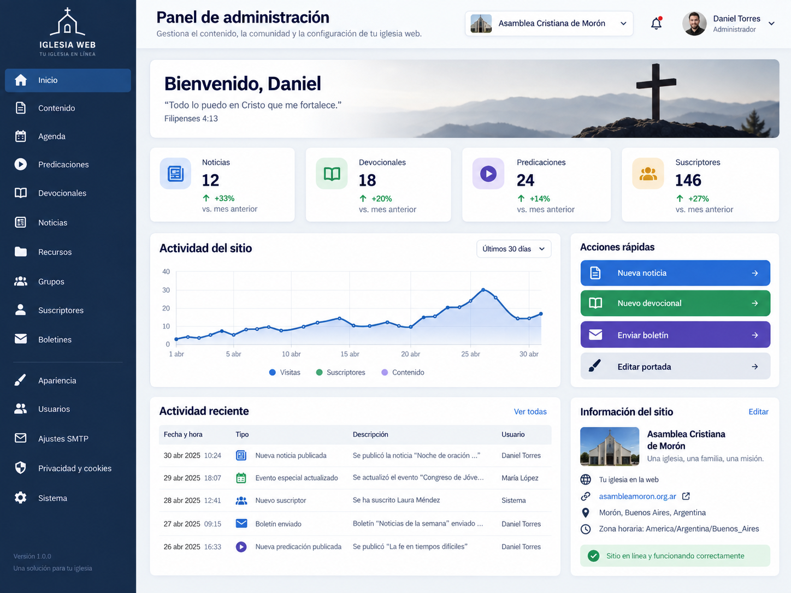This screenshot has height=593, width=791.
Task: Open Contenido in the sidebar
Action: [68, 108]
